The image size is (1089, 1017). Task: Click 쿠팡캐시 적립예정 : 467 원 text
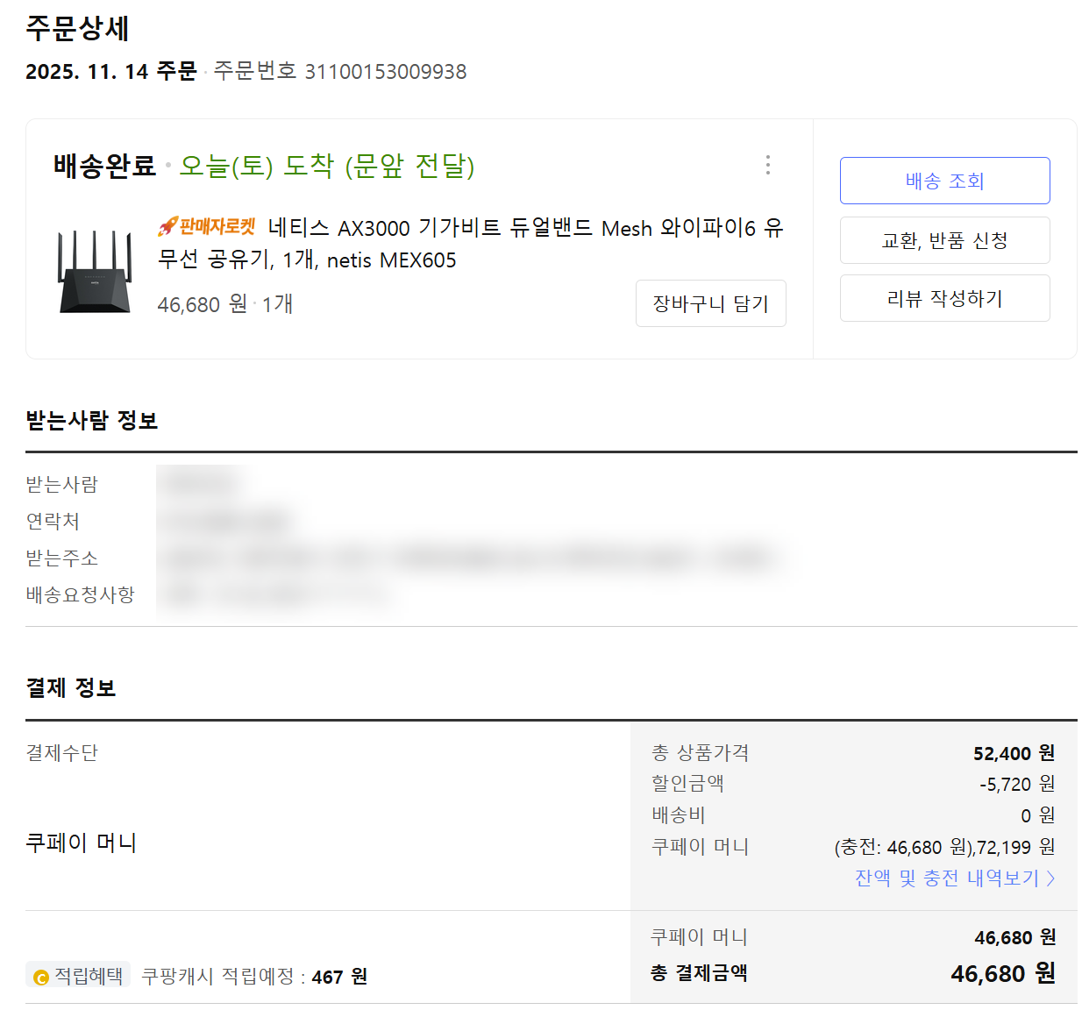[254, 977]
